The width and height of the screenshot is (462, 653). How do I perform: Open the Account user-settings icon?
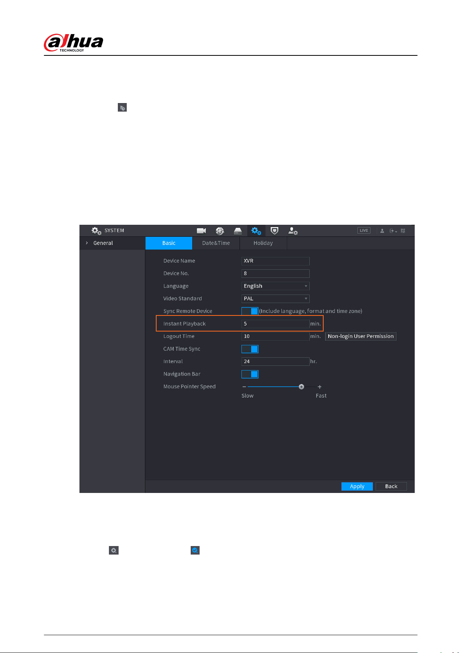coord(293,231)
